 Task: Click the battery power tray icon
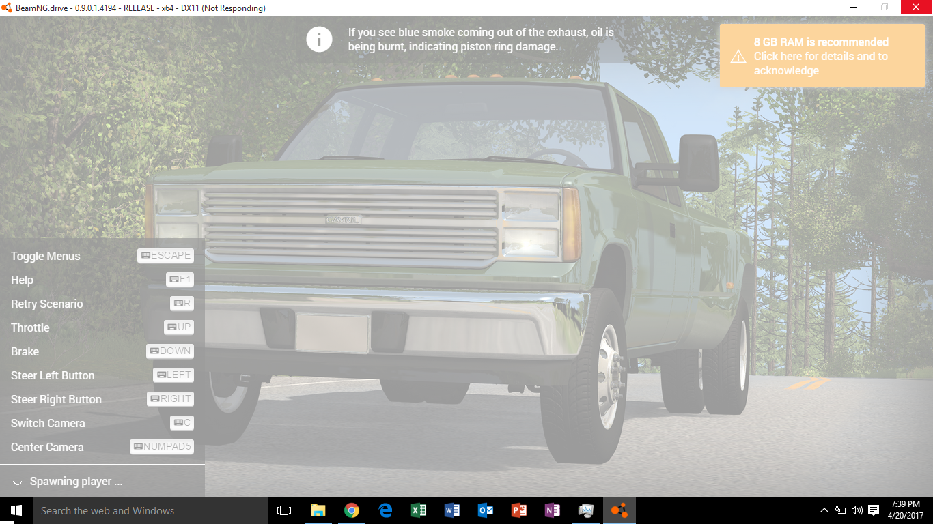[841, 510]
